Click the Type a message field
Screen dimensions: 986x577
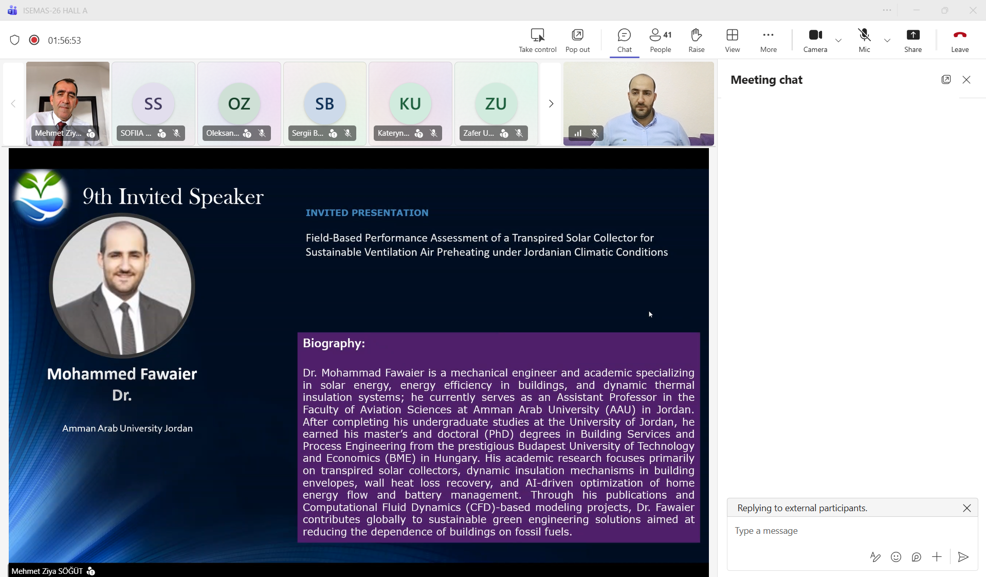click(852, 531)
